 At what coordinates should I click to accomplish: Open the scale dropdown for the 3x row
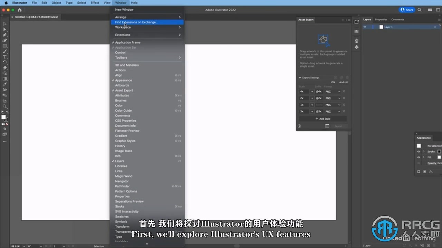tap(312, 112)
